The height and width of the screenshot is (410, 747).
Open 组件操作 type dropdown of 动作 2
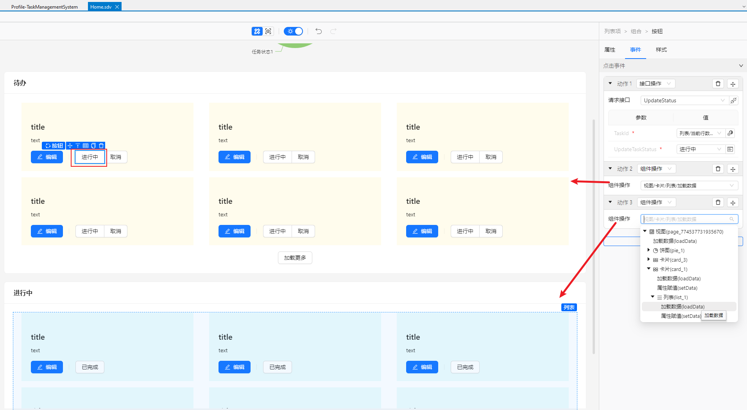[x=656, y=169]
